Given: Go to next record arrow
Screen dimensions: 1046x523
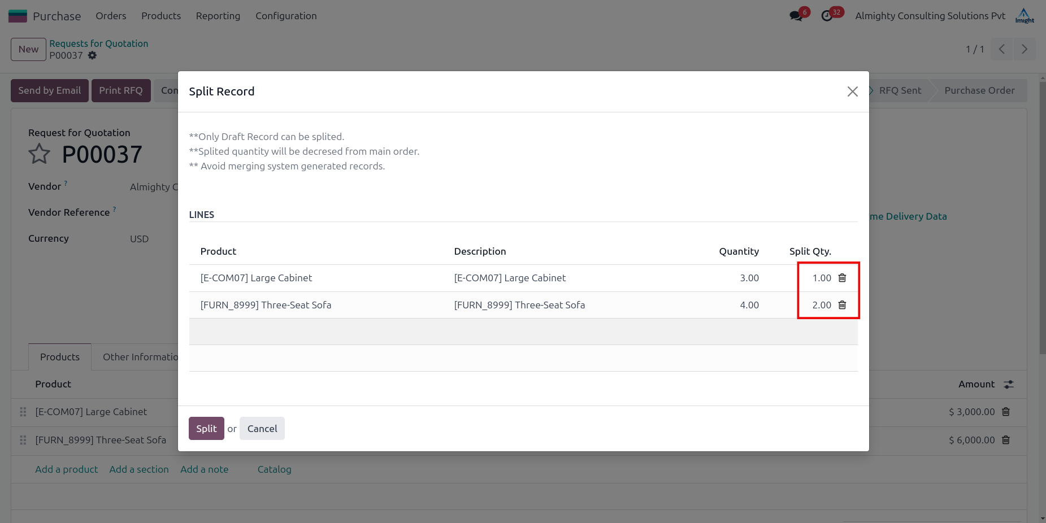Looking at the screenshot, I should coord(1024,49).
